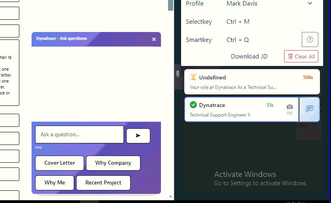Click the camera screenshot icon on Dynatrace card

tap(290, 107)
